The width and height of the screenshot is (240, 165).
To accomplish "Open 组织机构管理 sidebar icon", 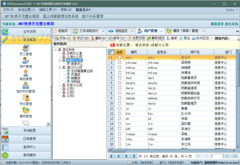I will coord(26,87).
